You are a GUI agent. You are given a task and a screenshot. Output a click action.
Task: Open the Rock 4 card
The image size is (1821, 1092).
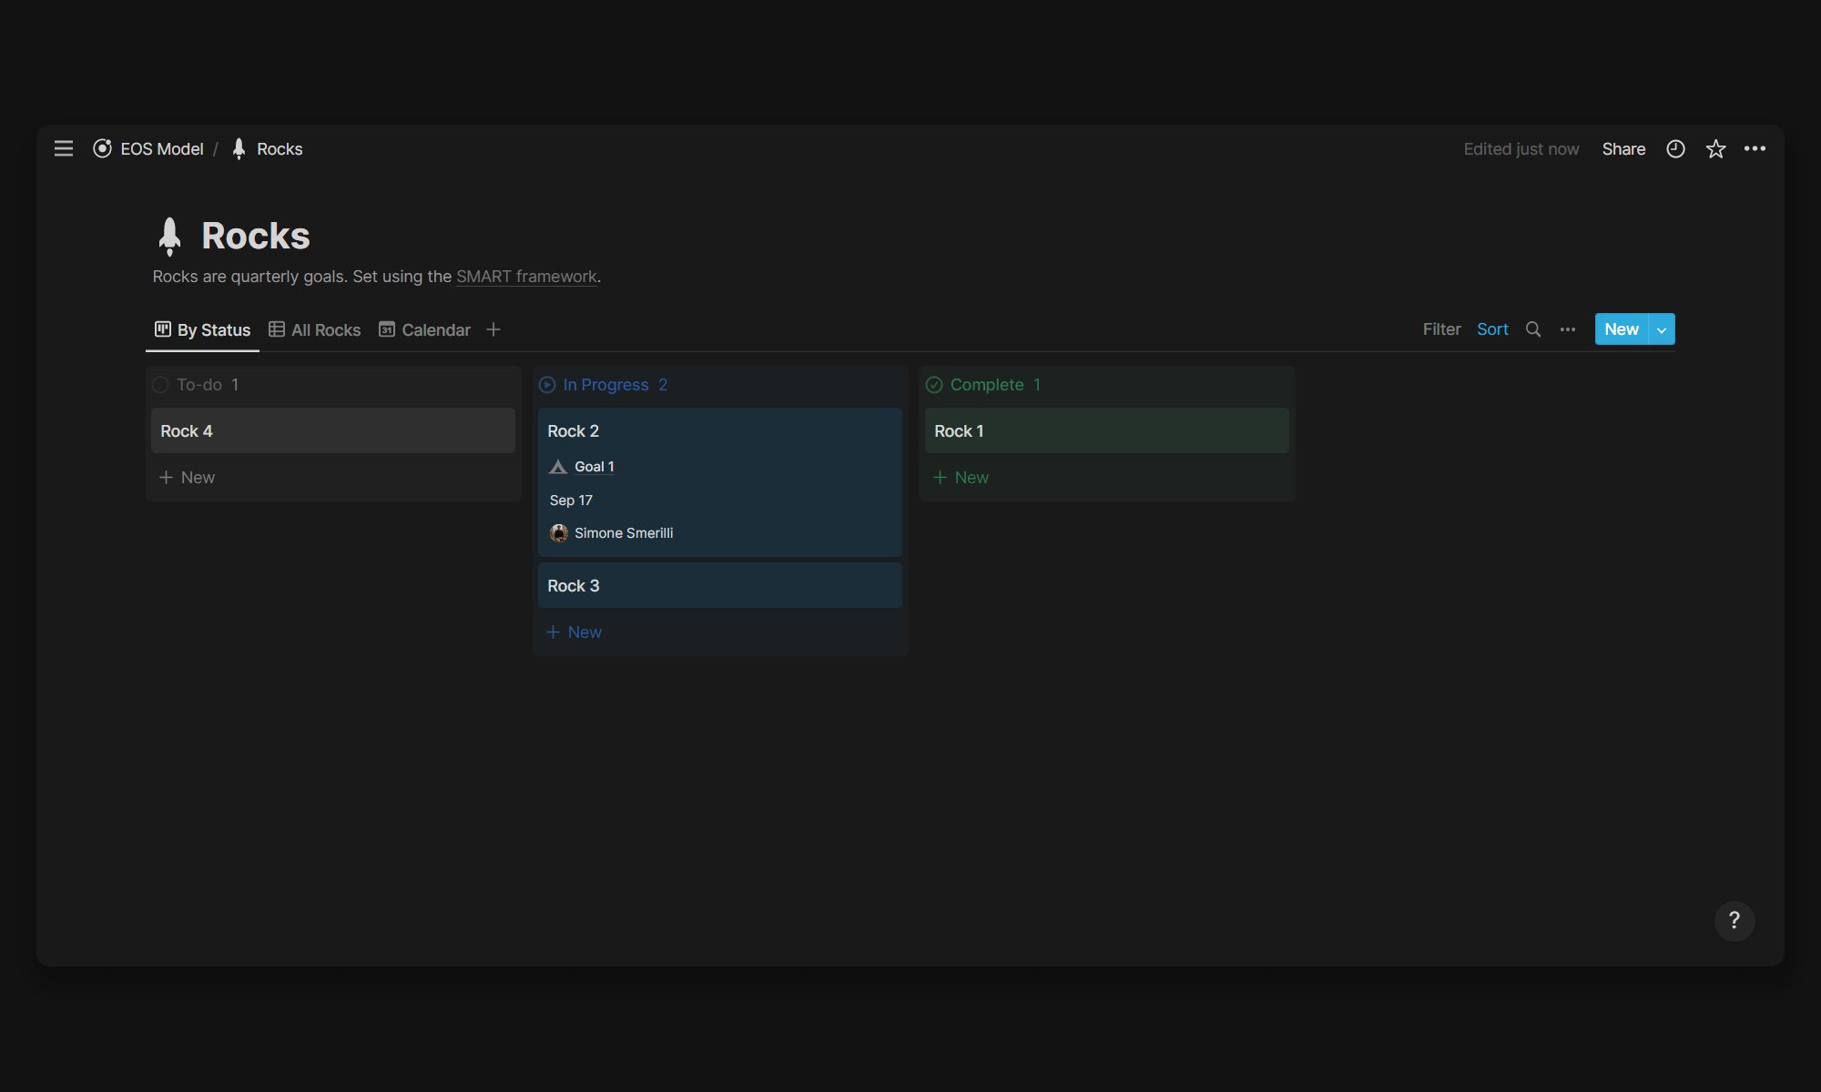tap(333, 430)
